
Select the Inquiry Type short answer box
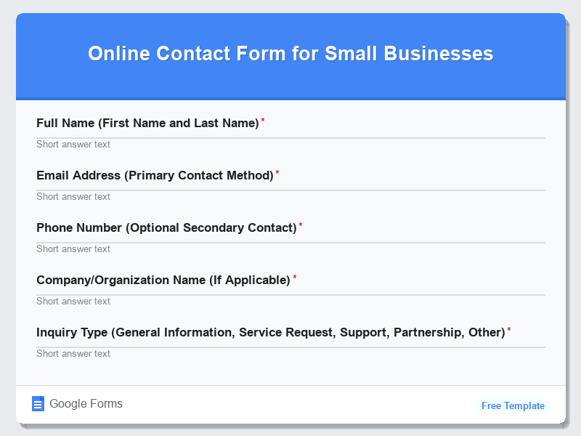point(290,353)
